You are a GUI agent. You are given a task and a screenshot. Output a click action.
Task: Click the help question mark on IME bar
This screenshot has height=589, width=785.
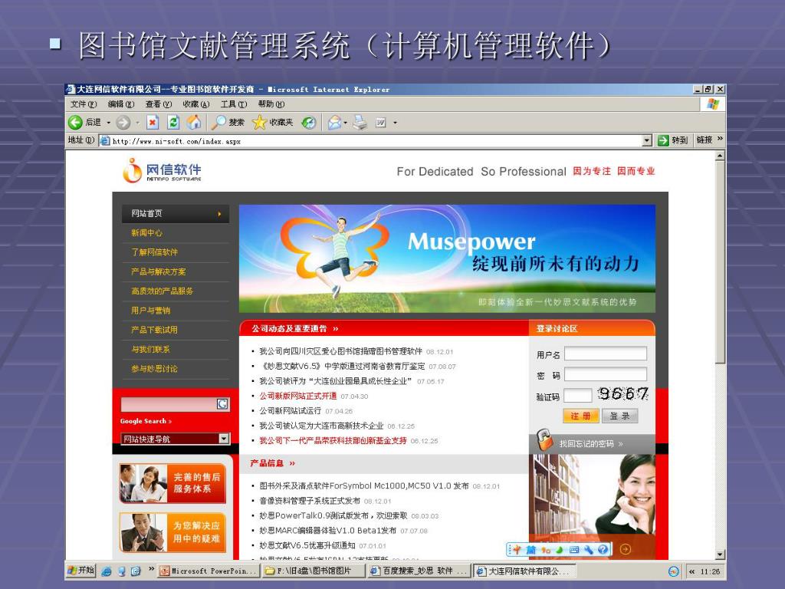point(603,549)
